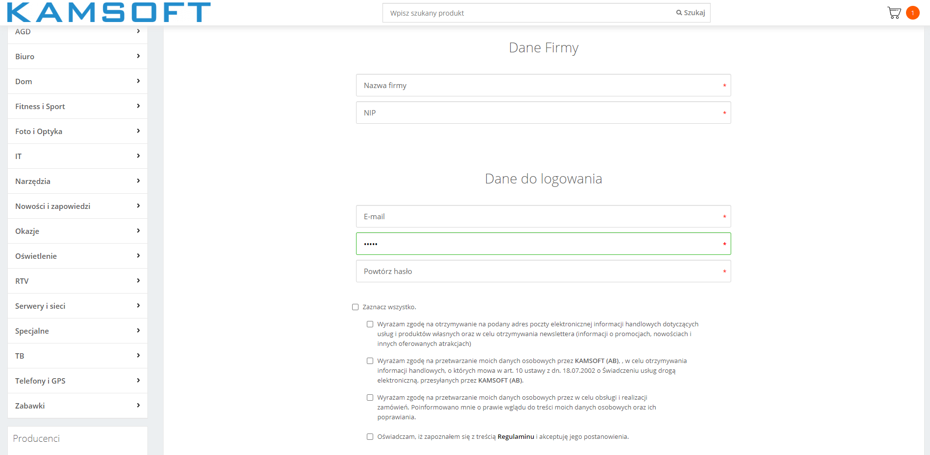Expand the Biuro category chevron
Viewport: 930px width, 455px height.
point(139,56)
